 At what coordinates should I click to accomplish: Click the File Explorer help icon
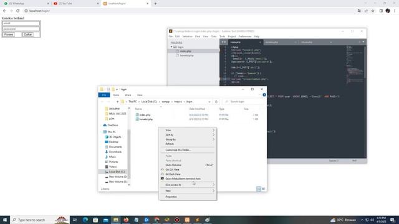pos(264,95)
